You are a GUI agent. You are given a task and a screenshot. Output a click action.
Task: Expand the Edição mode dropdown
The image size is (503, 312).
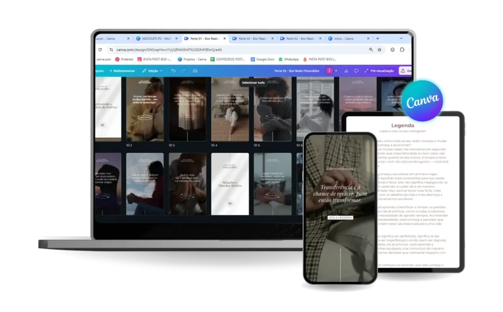pyautogui.click(x=152, y=71)
